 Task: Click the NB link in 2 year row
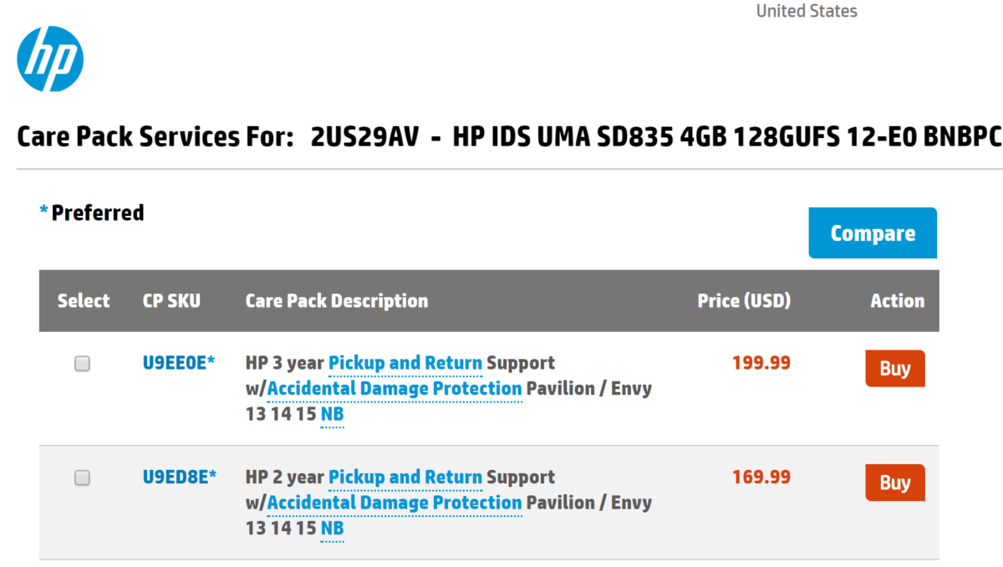pyautogui.click(x=332, y=528)
